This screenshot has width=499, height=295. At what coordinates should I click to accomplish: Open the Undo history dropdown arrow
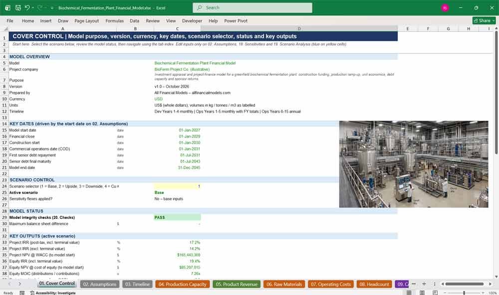pyautogui.click(x=33, y=7)
